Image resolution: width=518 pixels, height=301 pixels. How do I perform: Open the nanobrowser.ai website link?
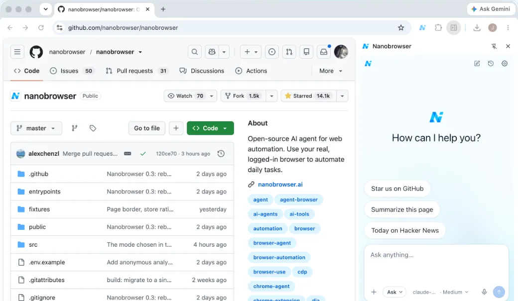(x=280, y=184)
